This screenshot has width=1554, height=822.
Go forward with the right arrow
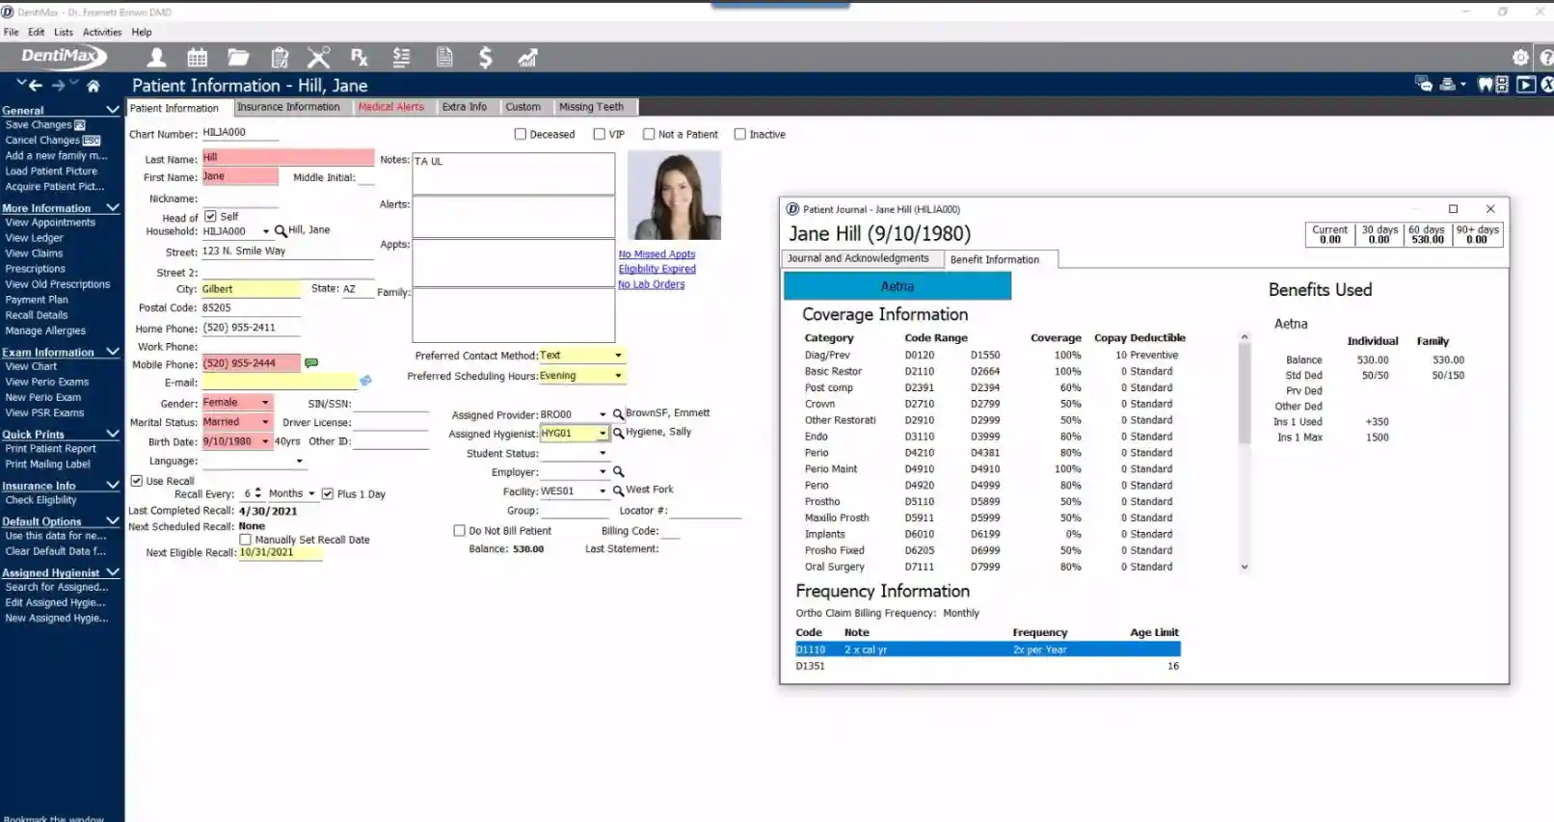pos(59,86)
